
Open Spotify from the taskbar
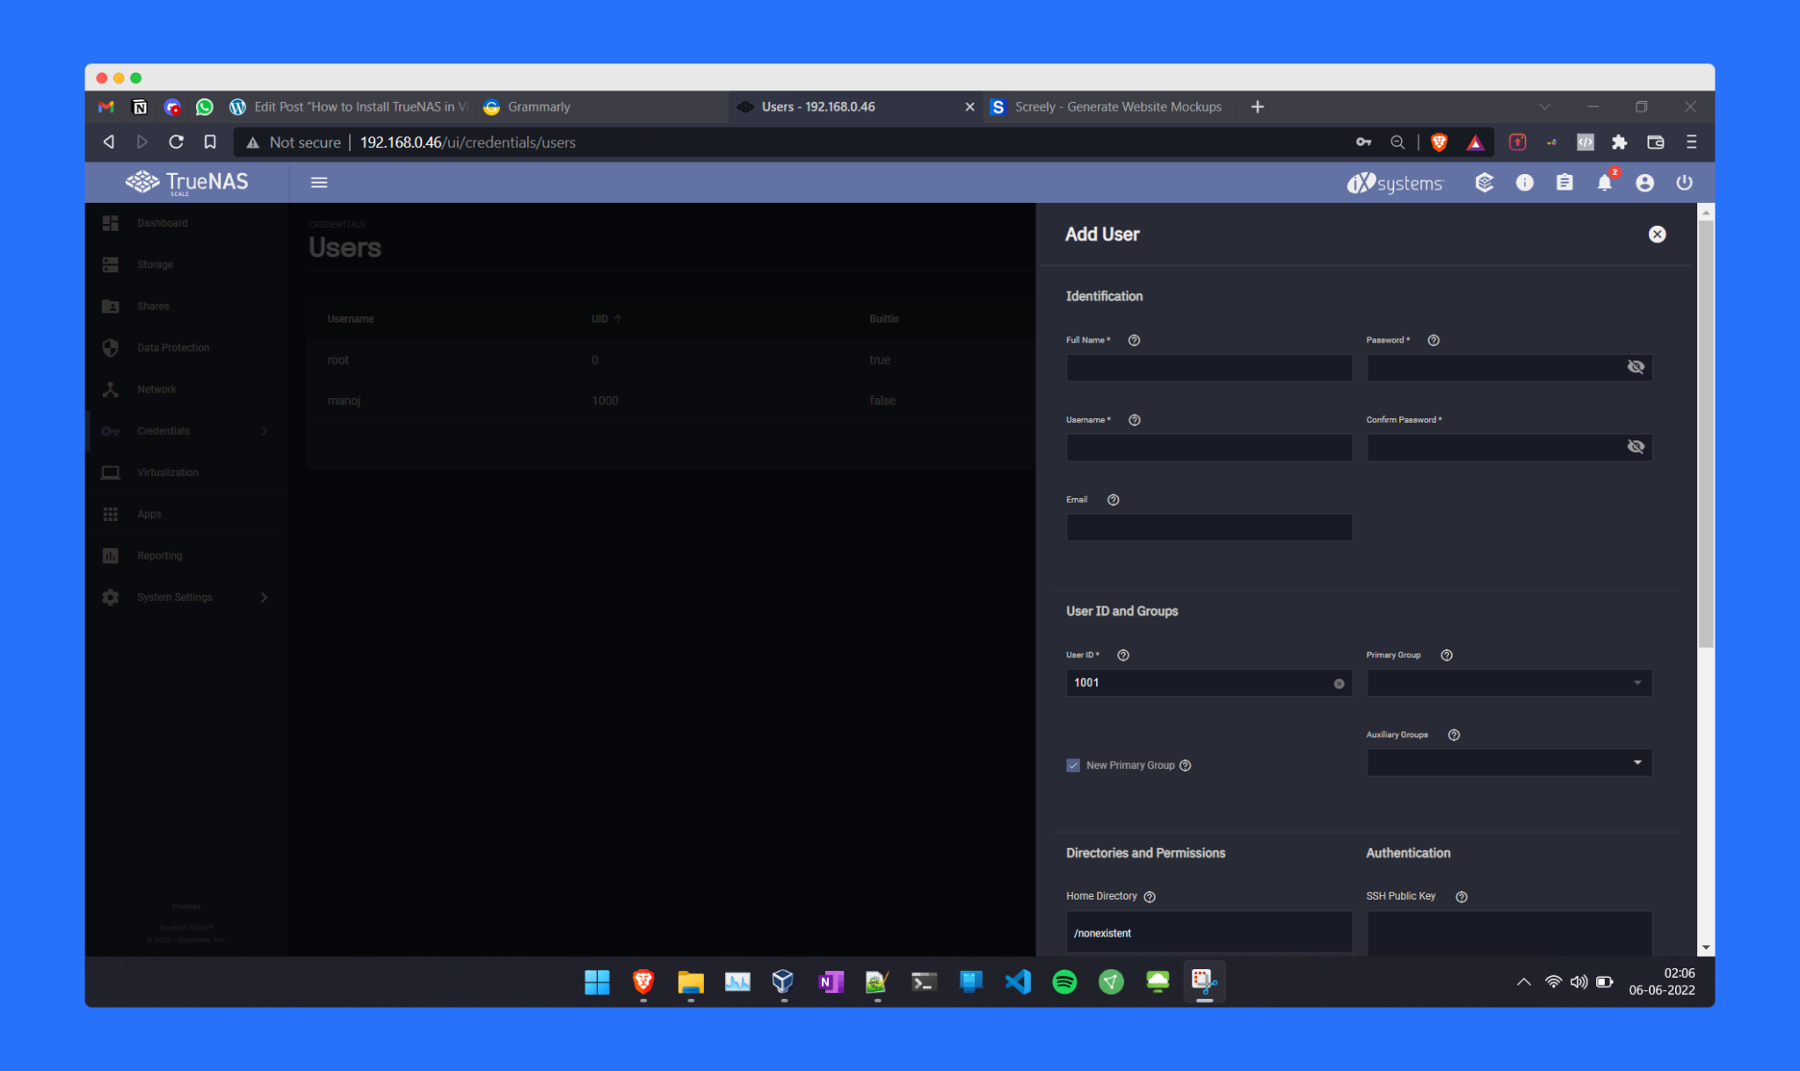coord(1064,981)
